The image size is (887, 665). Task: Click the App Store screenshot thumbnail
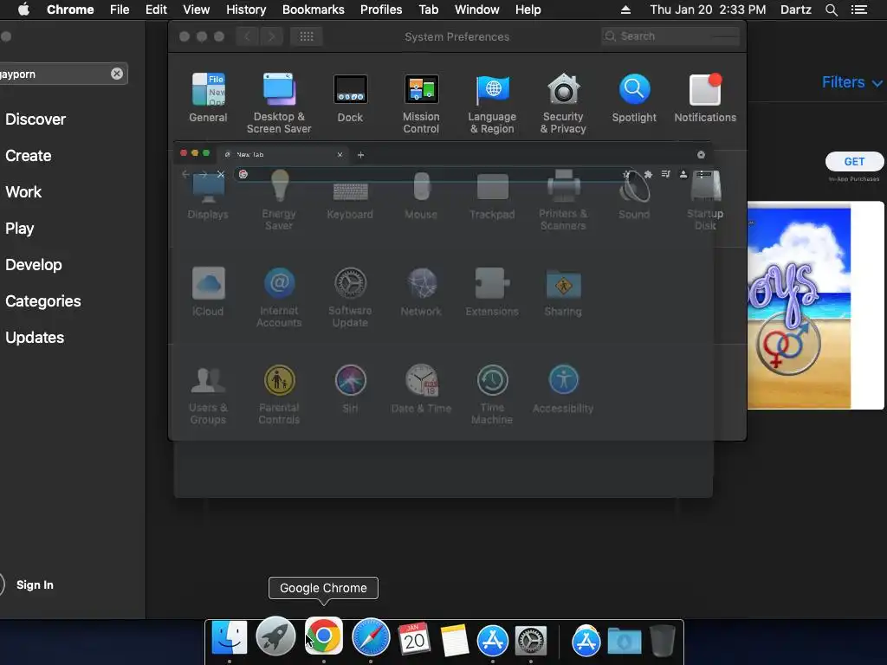[x=815, y=306]
